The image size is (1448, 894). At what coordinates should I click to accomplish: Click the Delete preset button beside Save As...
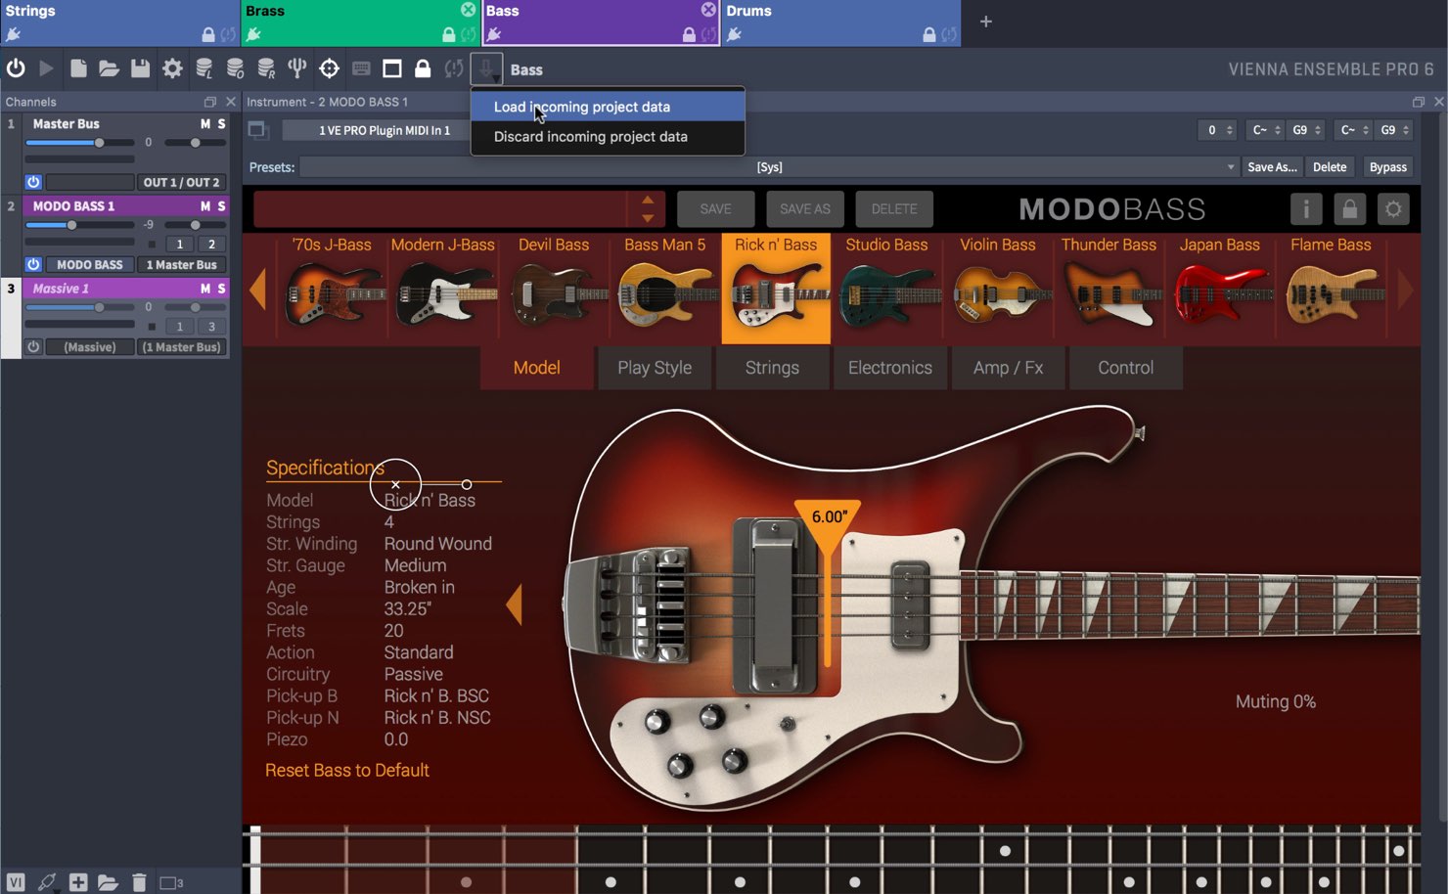[1330, 167]
